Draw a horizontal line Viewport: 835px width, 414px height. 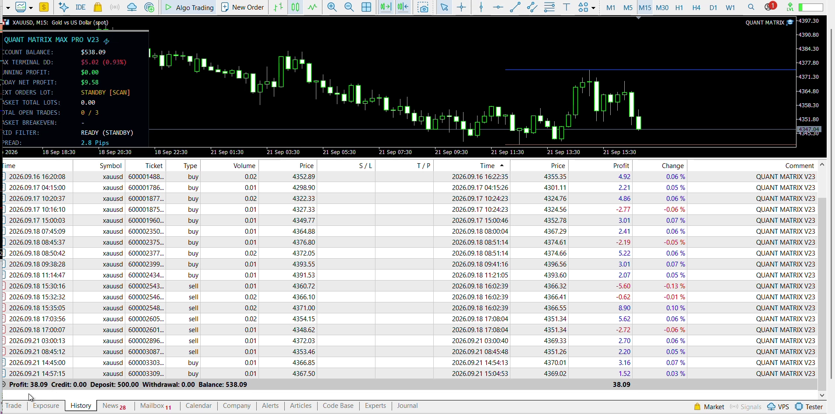[x=498, y=7]
